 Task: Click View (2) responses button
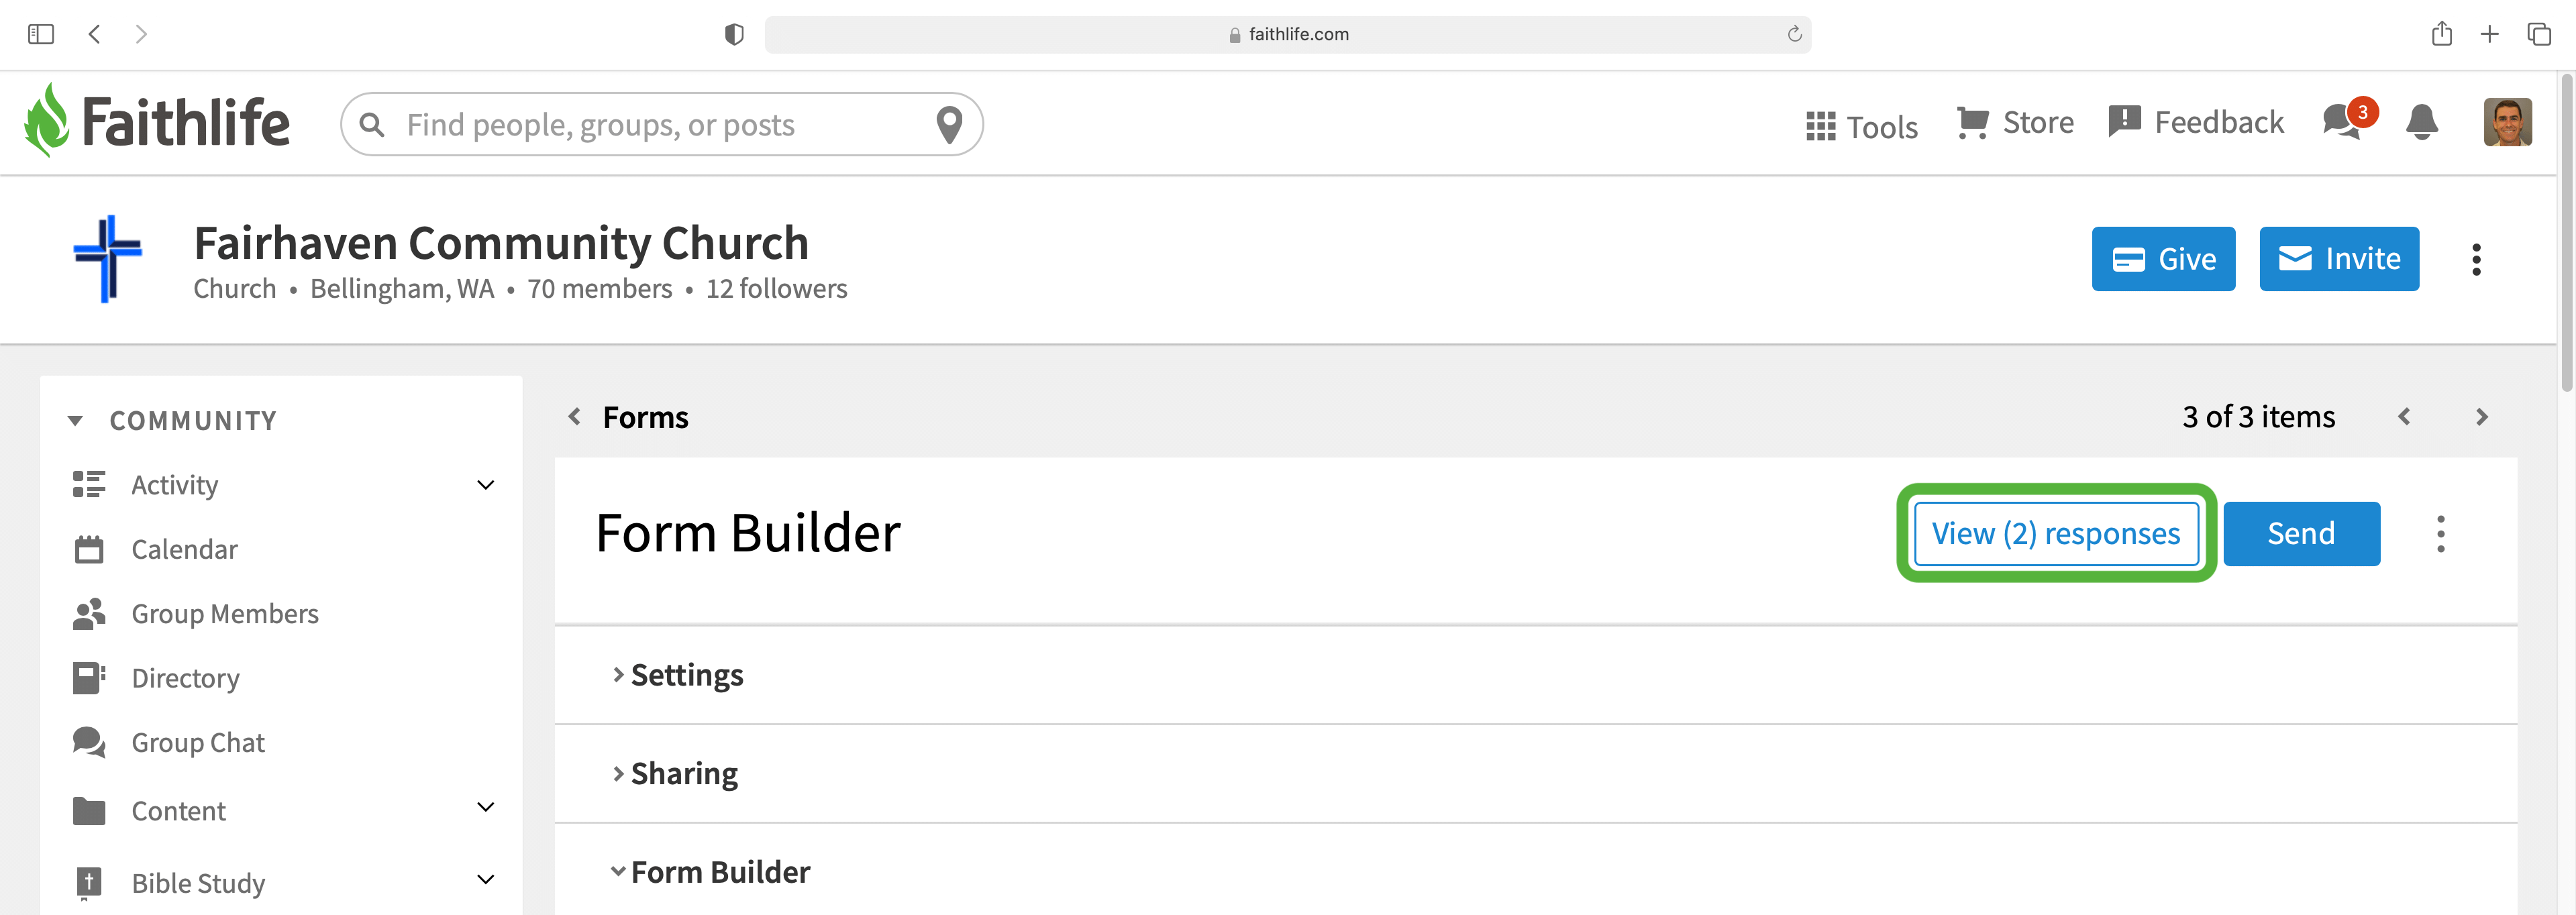point(2055,533)
